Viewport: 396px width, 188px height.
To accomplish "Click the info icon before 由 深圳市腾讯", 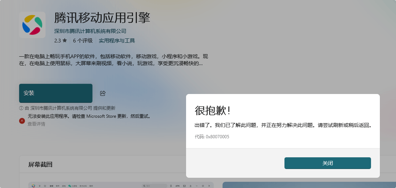I will 21,108.
